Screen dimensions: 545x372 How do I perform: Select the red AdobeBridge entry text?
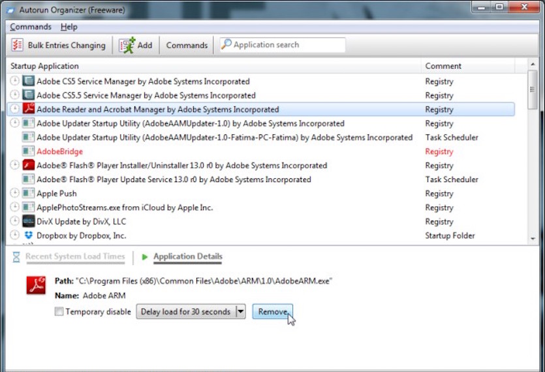click(59, 151)
